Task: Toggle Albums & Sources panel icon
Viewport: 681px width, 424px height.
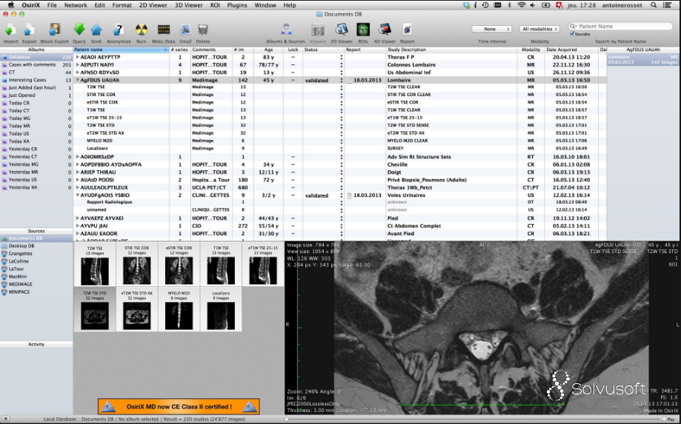Action: 286,30
